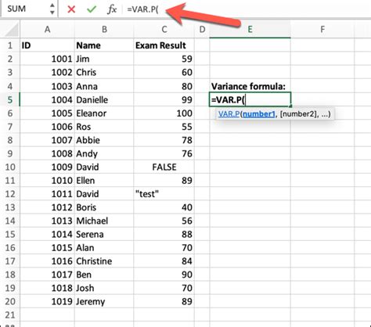
Task: Select column E header
Action: point(250,30)
